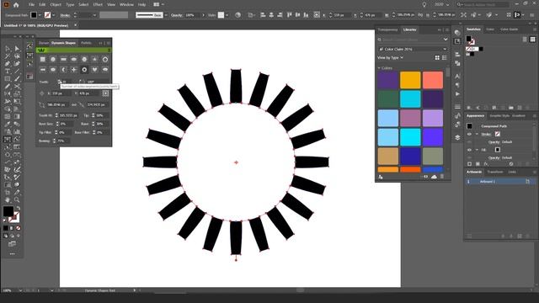The image size is (539, 303).
Task: Click Stroke link in Appearance panel
Action: [486, 134]
